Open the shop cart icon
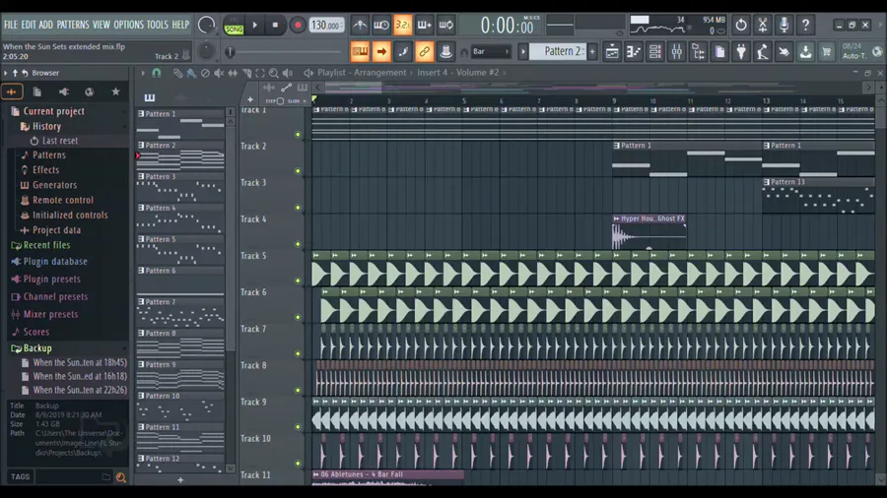 pyautogui.click(x=827, y=52)
